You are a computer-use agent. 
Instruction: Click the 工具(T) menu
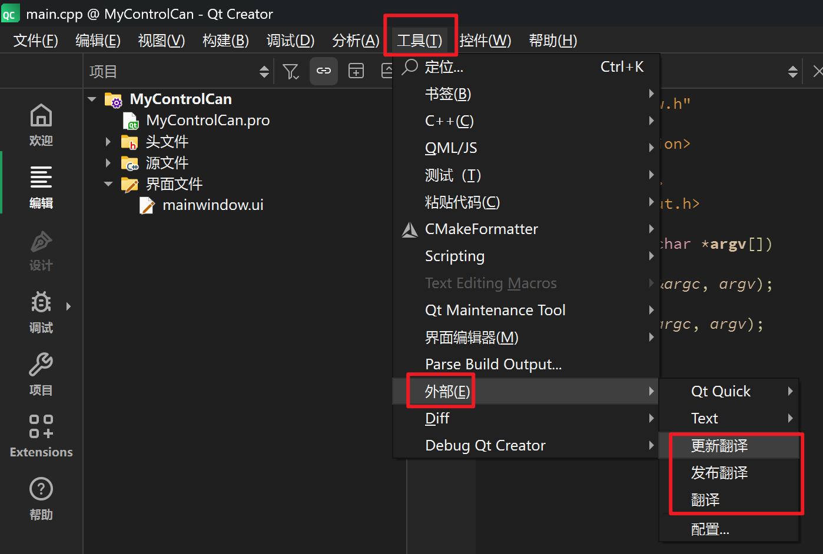click(420, 41)
